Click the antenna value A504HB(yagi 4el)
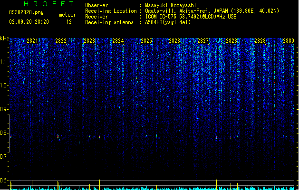Screen dimensions: 299x190 [x=168, y=22]
